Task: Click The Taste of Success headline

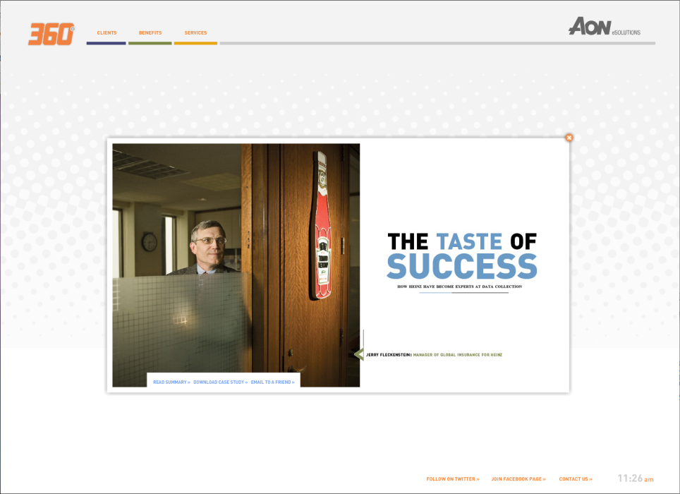Action: [462, 256]
